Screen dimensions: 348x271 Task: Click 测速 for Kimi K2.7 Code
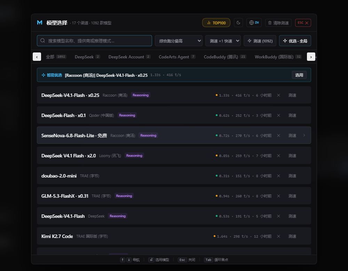(292, 237)
